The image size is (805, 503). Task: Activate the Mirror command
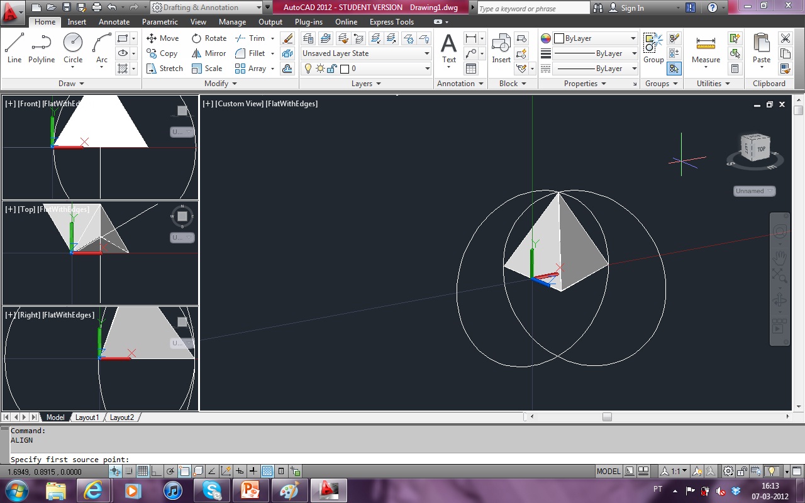(x=209, y=53)
